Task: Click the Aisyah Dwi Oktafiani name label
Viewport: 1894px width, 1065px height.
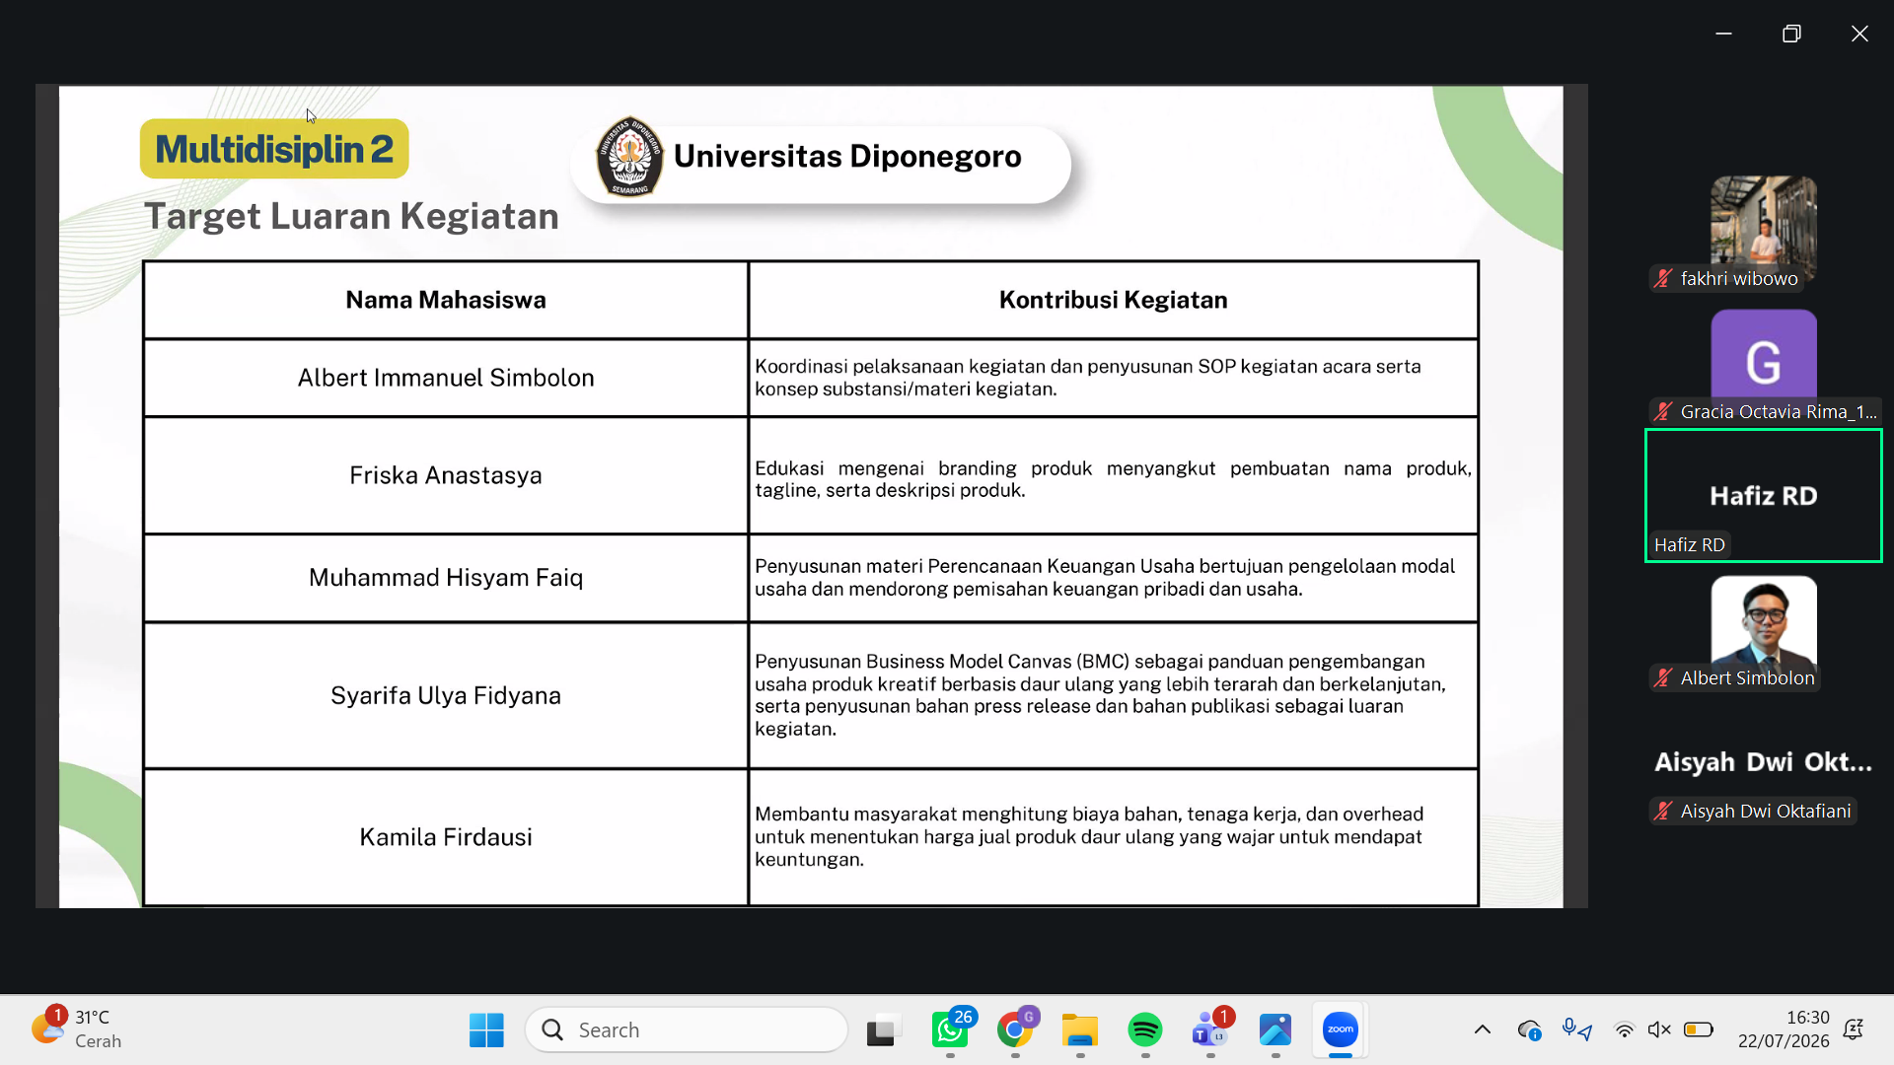Action: pyautogui.click(x=1766, y=812)
